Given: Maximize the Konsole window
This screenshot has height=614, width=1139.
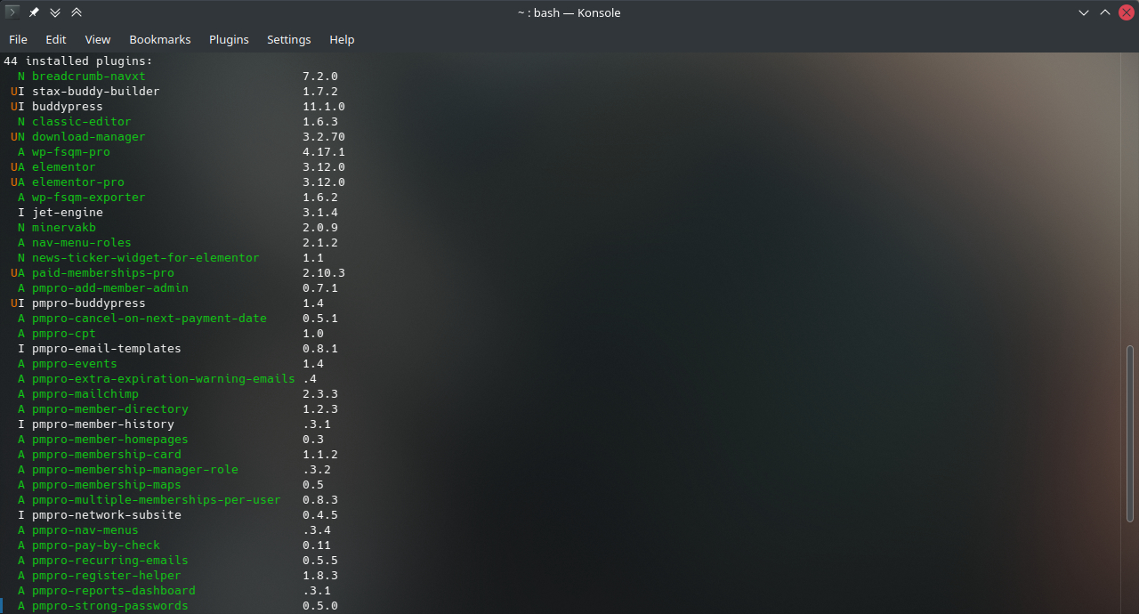Looking at the screenshot, I should [1104, 12].
